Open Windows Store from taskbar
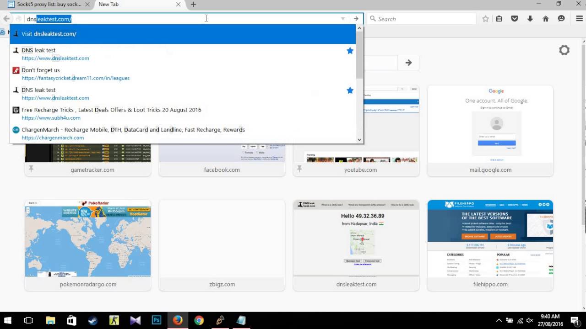Screen dimensions: 586x329 pos(71,320)
